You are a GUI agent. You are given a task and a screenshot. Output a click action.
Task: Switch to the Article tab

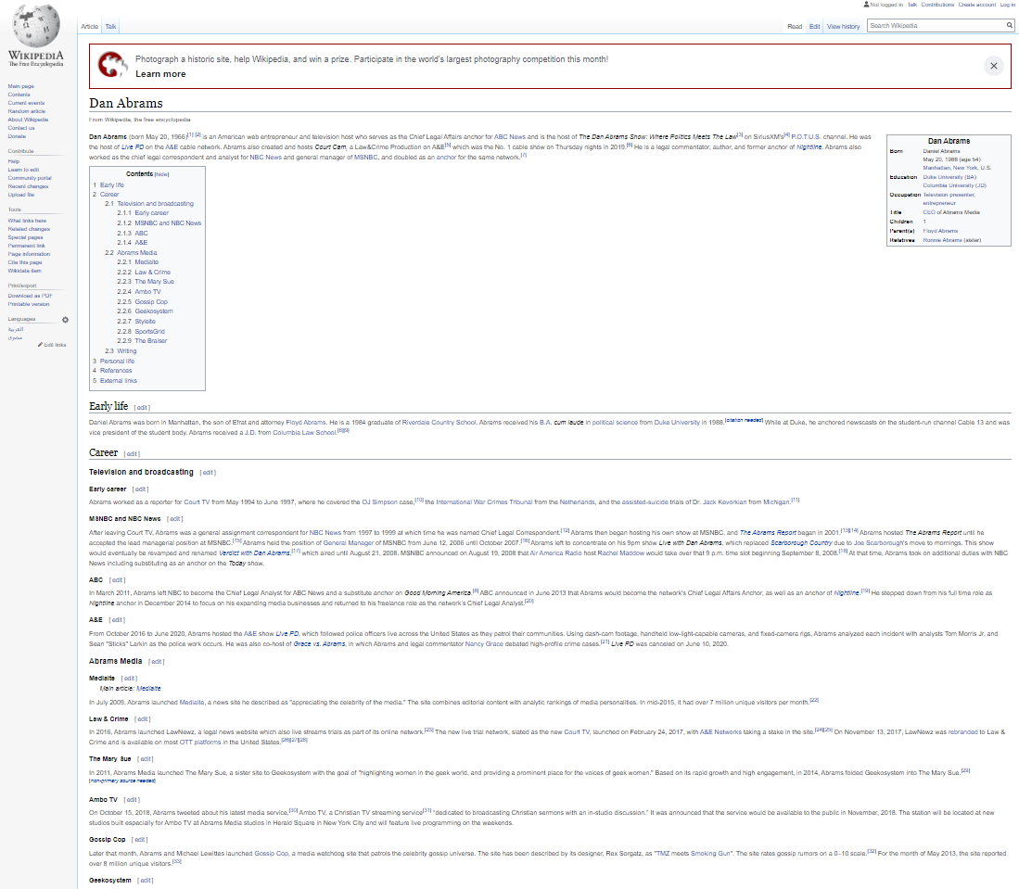pyautogui.click(x=90, y=27)
